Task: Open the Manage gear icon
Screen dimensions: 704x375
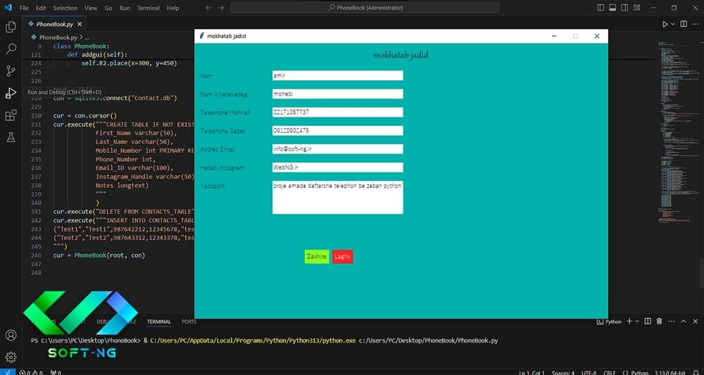Action: [x=11, y=357]
